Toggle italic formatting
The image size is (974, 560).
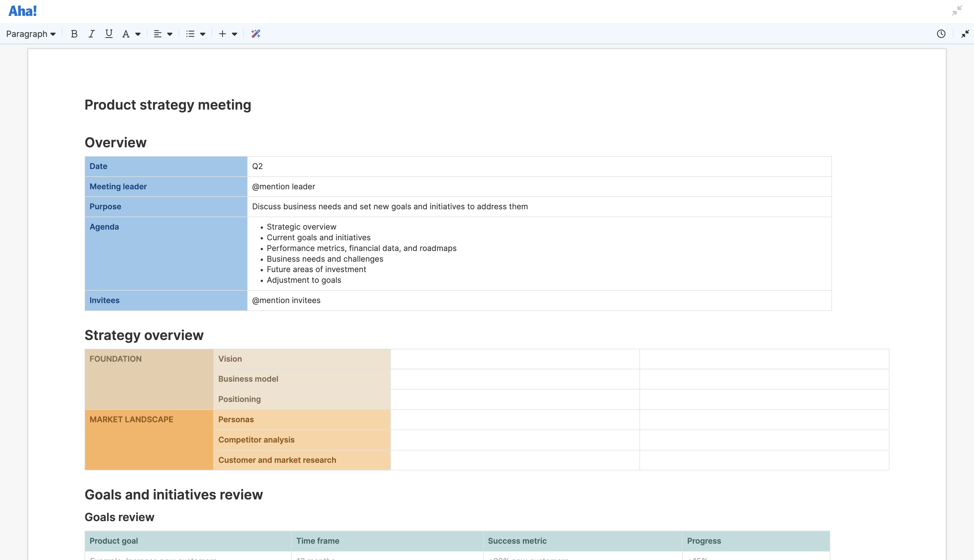point(92,34)
